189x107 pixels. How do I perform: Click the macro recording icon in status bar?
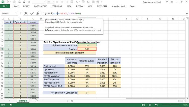[x=11, y=105]
